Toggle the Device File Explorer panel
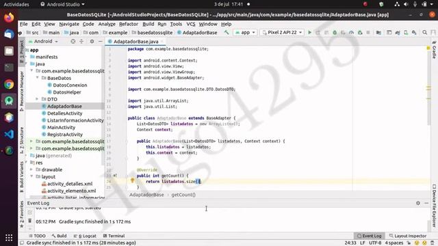This screenshot has height=246, width=438. [434, 206]
